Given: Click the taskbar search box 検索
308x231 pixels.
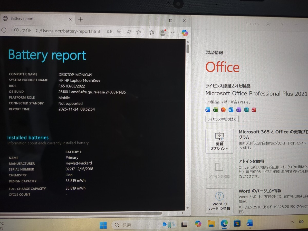Looking at the screenshot, I should pos(145,225).
